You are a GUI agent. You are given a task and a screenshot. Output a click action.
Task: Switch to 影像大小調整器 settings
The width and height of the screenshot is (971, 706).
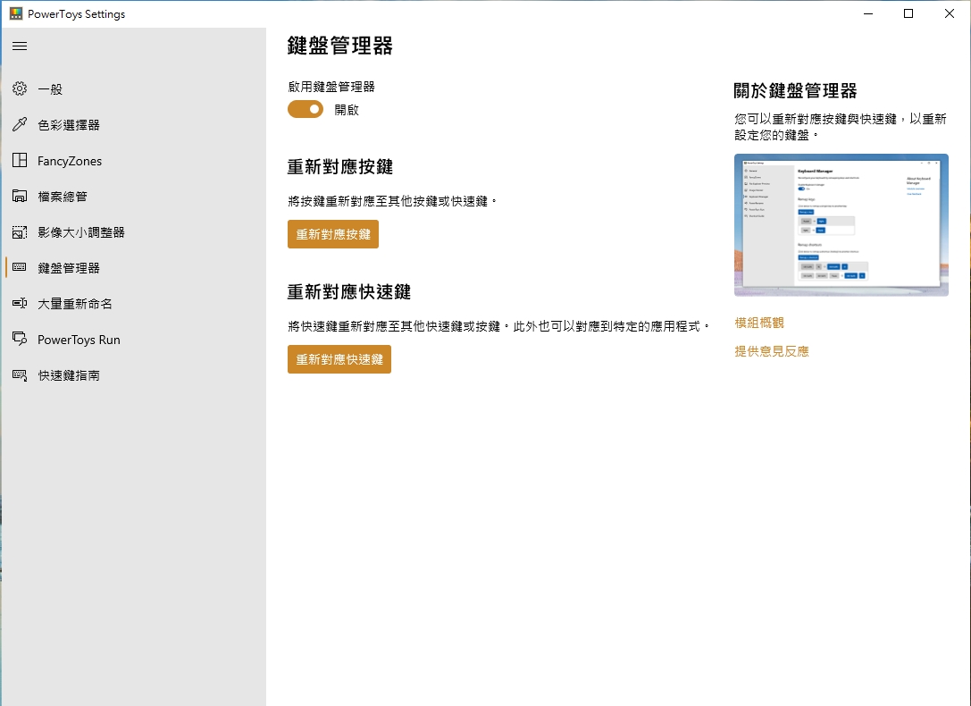click(x=133, y=233)
